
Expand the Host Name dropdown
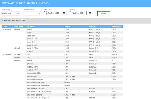pyautogui.click(x=11, y=14)
